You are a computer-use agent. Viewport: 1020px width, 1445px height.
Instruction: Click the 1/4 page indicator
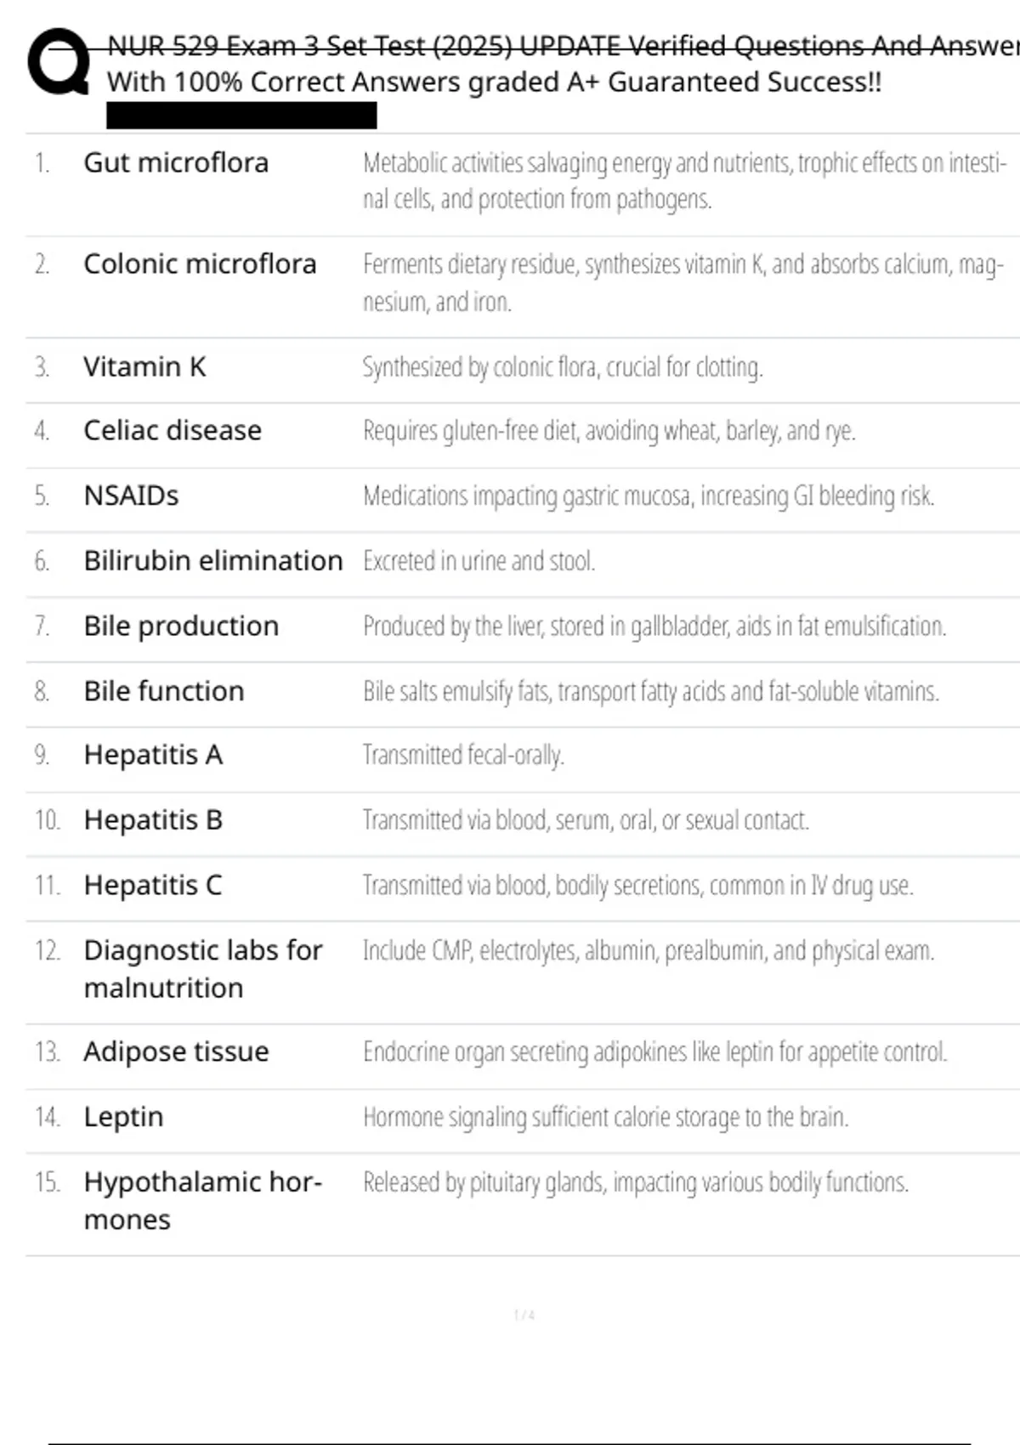(524, 1315)
